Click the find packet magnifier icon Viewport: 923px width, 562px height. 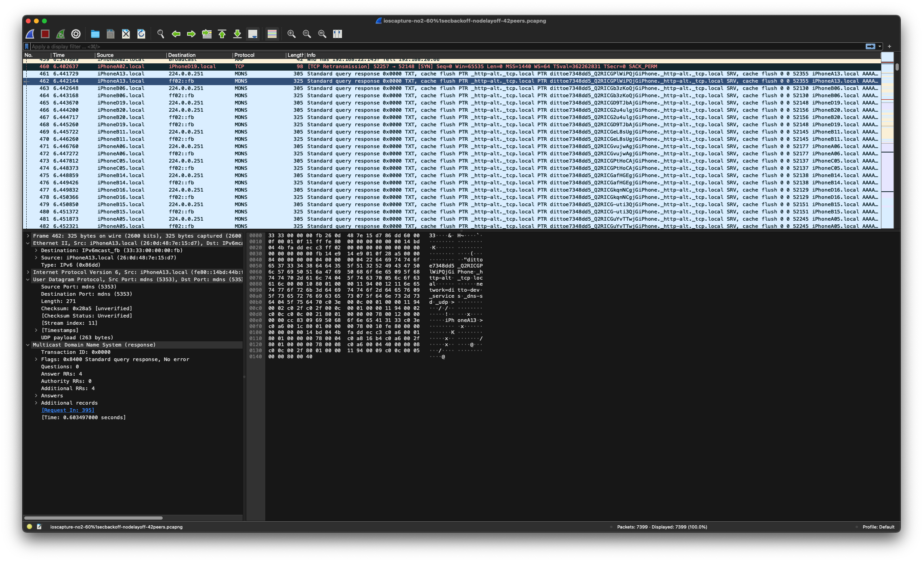(x=161, y=34)
